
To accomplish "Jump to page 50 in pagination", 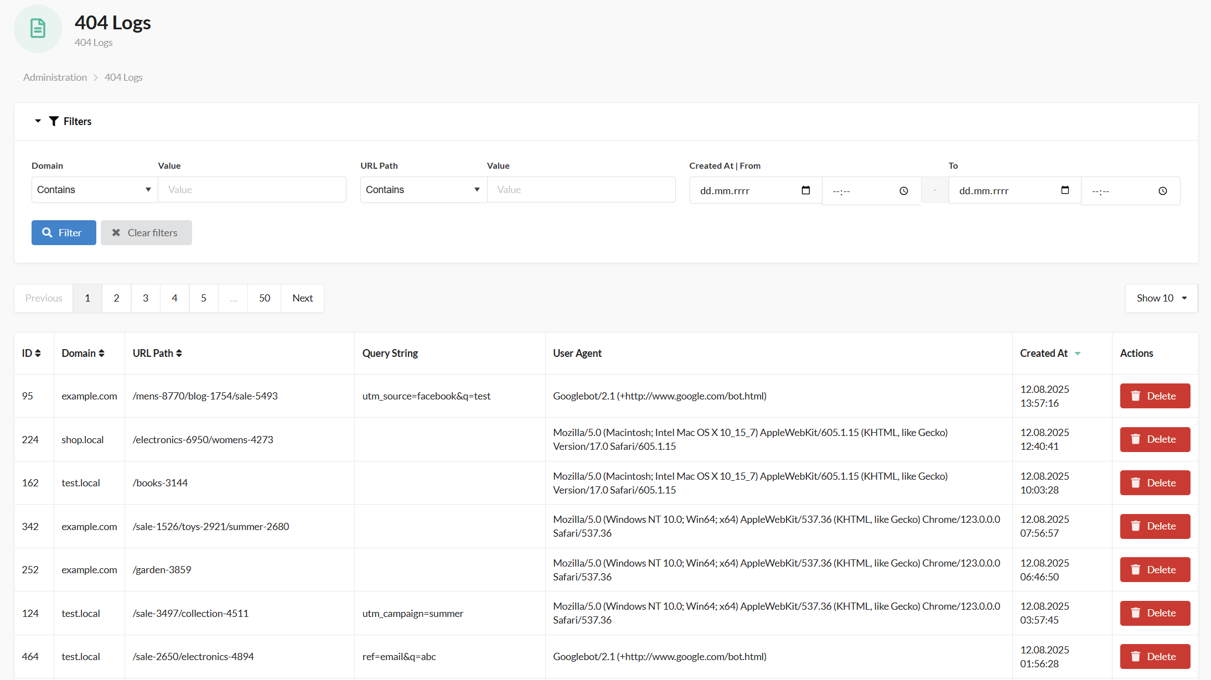I will coord(265,298).
